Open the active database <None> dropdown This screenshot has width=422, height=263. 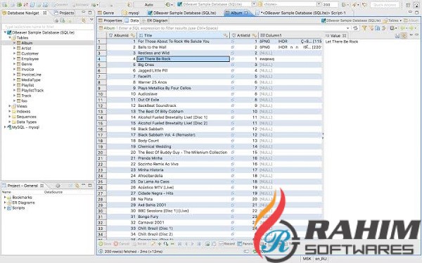click(x=319, y=5)
